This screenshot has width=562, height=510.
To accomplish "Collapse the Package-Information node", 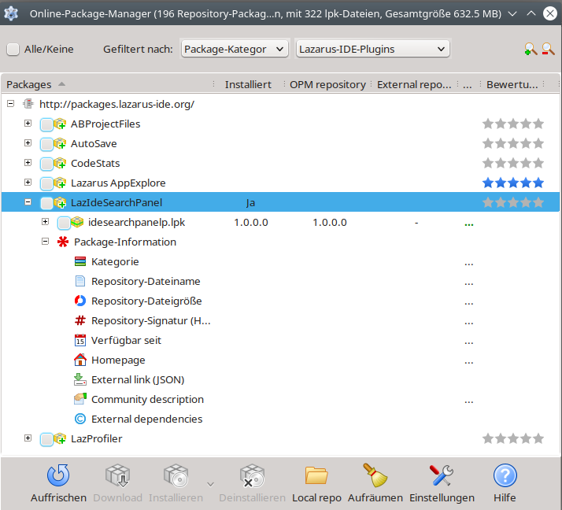I will [x=45, y=242].
